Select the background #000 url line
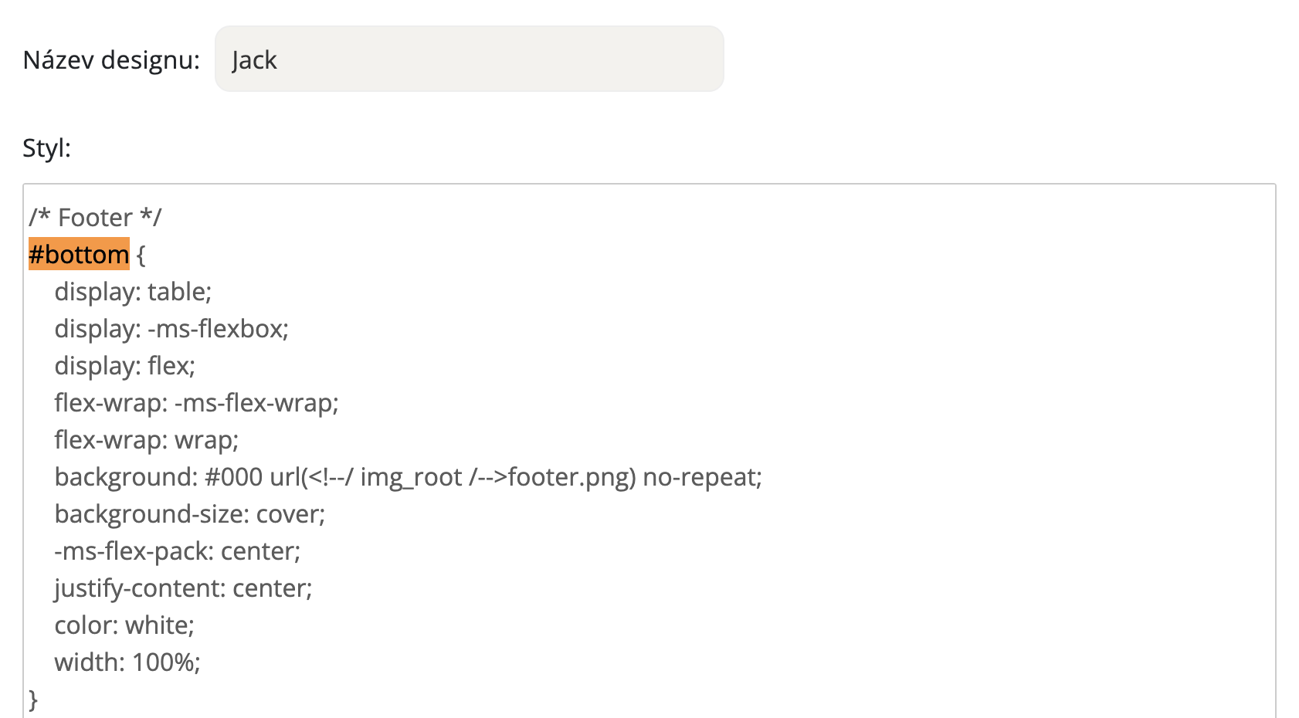Image resolution: width=1299 pixels, height=718 pixels. [x=407, y=477]
